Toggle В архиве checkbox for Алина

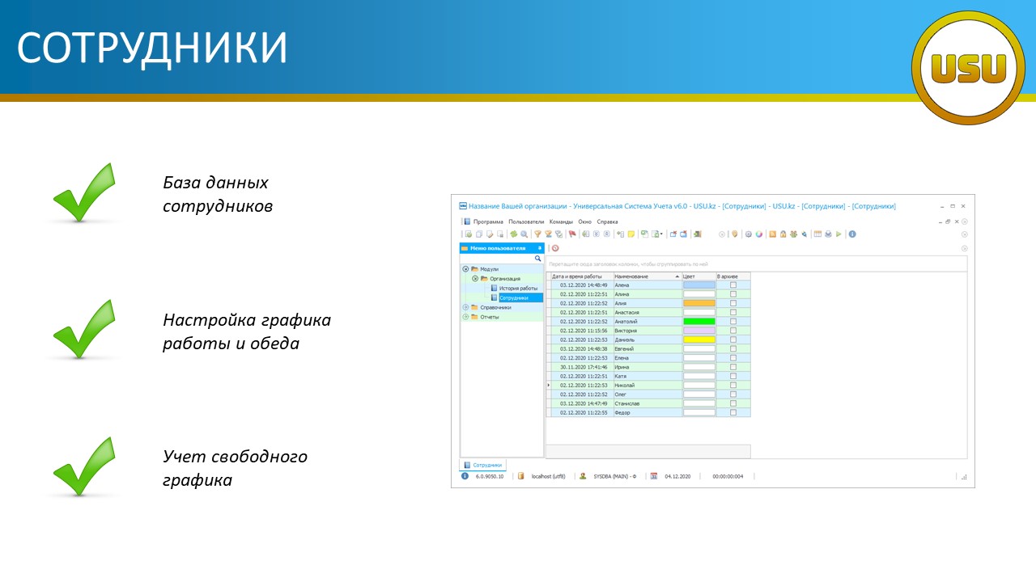(x=733, y=294)
